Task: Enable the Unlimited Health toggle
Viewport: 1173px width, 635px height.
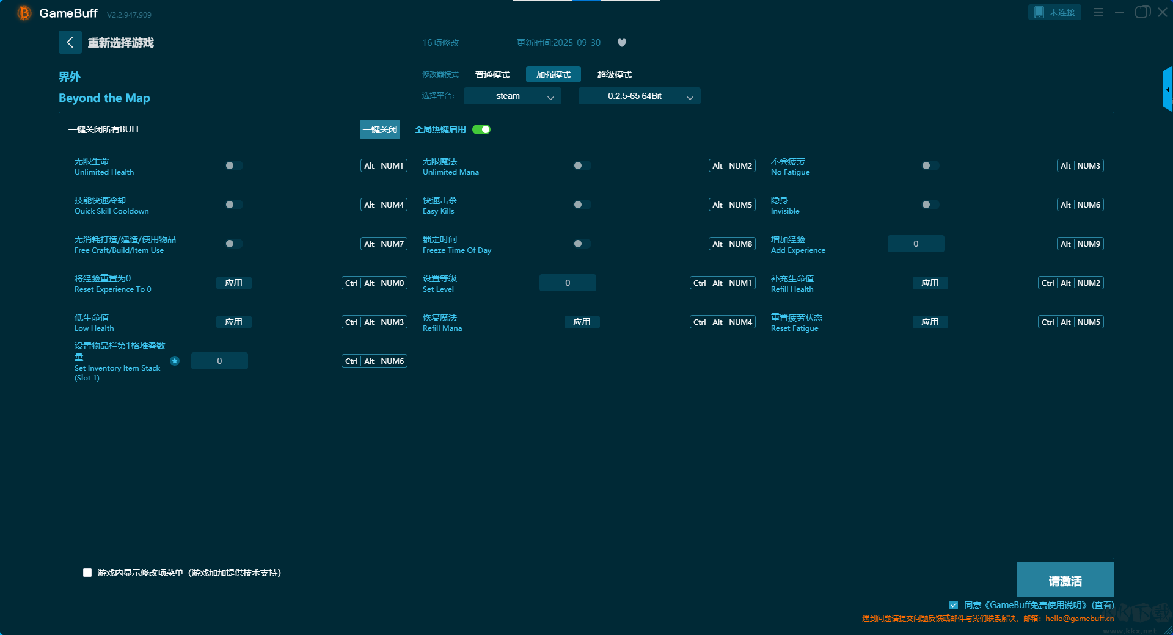Action: [x=233, y=165]
